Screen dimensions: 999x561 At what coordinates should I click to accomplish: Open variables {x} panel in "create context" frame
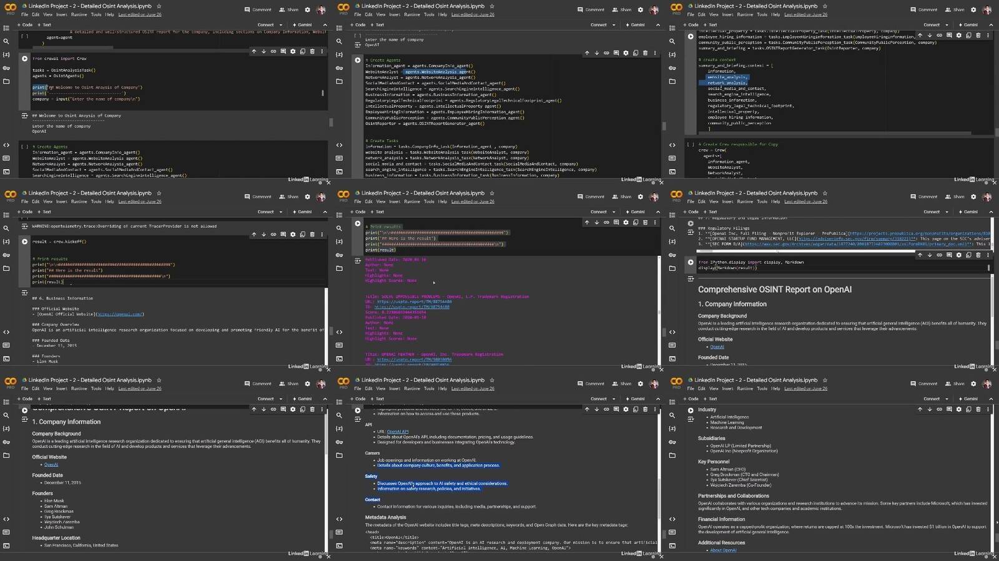tap(672, 54)
